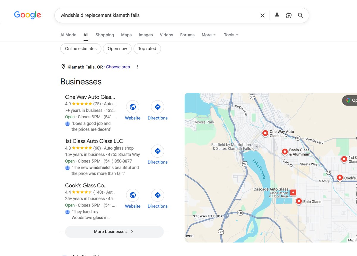
Task: Select the Basin Glass & Aluminum map pin
Action: pyautogui.click(x=285, y=152)
